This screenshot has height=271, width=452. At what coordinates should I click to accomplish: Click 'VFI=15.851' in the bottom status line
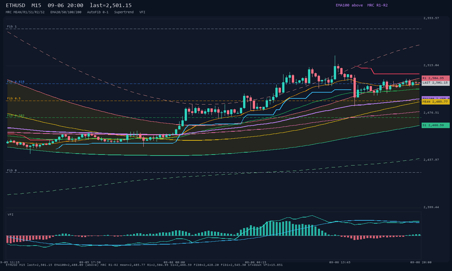click(273, 265)
